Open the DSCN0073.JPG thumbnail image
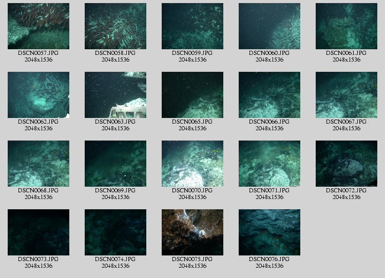The width and height of the screenshot is (385, 278). (x=38, y=232)
